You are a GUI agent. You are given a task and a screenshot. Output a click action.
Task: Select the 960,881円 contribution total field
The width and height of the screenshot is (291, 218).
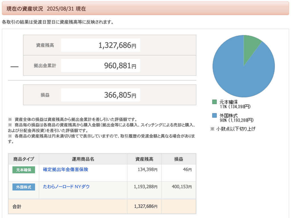tap(101, 66)
